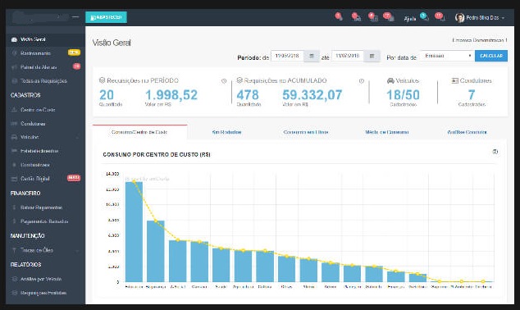Switch to the Média de Consumo tab

tap(386, 132)
